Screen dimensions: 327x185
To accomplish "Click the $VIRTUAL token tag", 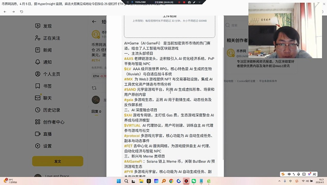I will click(132, 125).
